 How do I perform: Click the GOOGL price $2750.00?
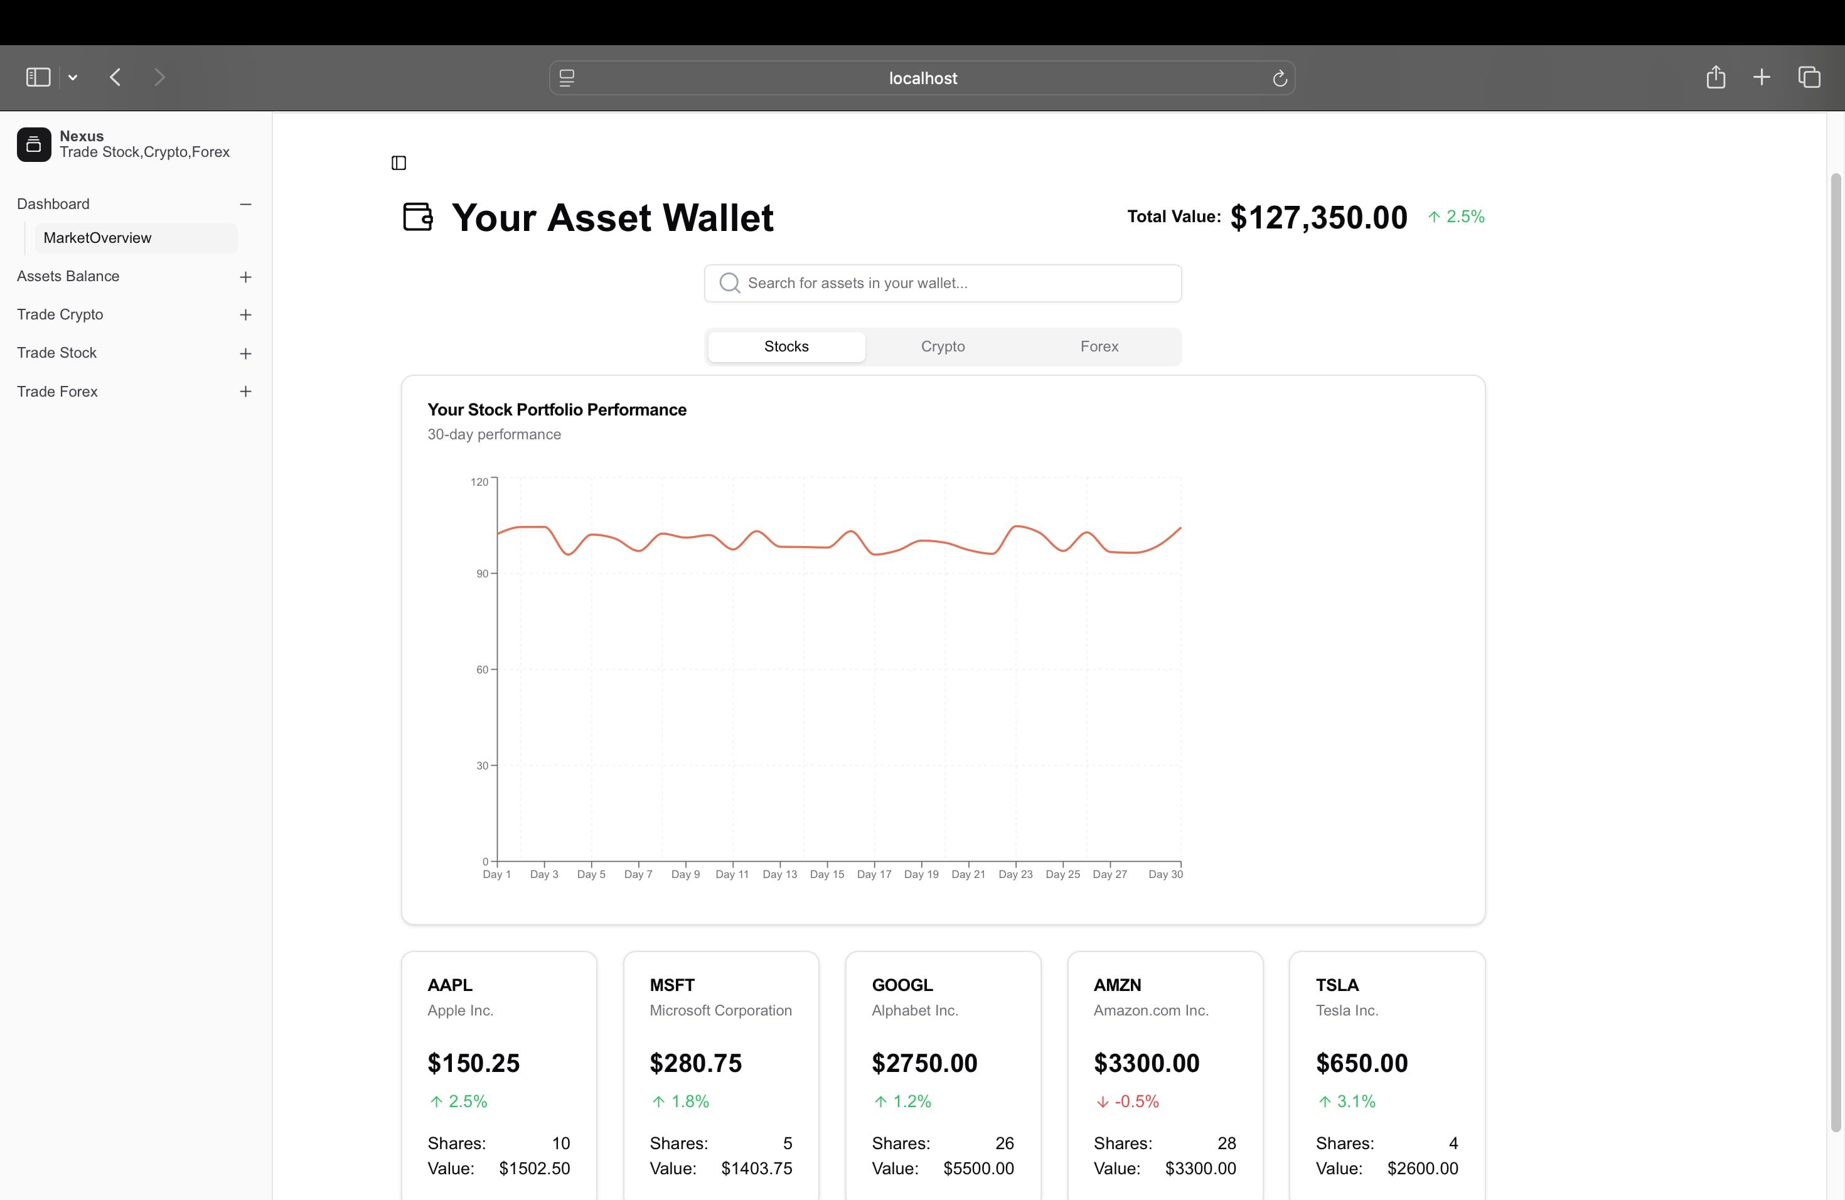click(x=924, y=1063)
